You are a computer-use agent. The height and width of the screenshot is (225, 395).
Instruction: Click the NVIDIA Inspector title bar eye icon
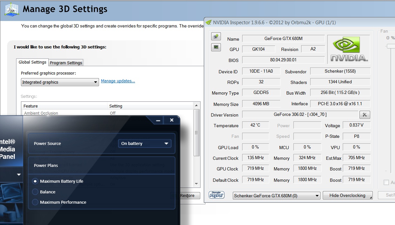[x=209, y=23]
